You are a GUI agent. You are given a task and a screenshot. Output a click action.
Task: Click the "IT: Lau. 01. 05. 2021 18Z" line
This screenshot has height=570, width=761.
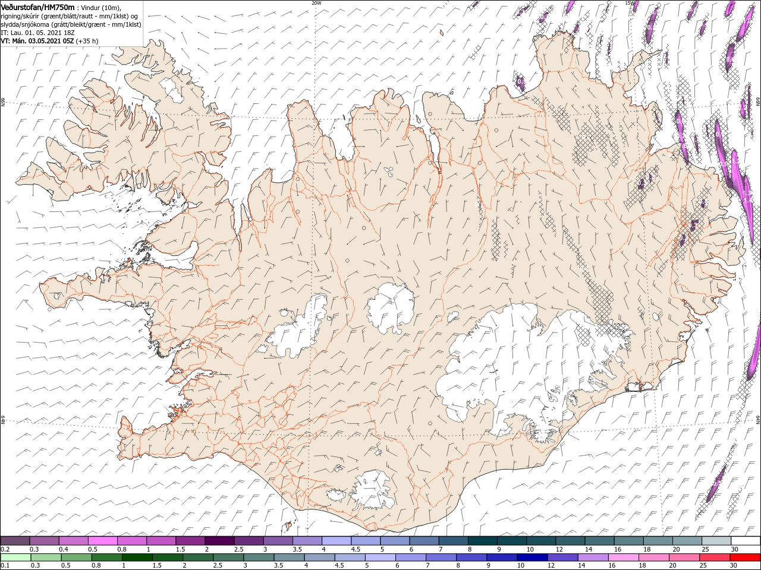point(37,33)
